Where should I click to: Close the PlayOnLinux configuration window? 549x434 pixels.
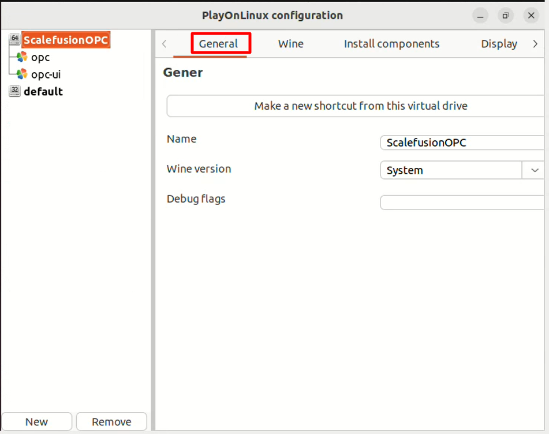[x=531, y=16]
